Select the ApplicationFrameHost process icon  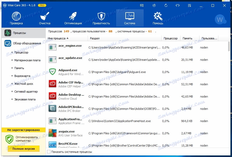pos(53,121)
